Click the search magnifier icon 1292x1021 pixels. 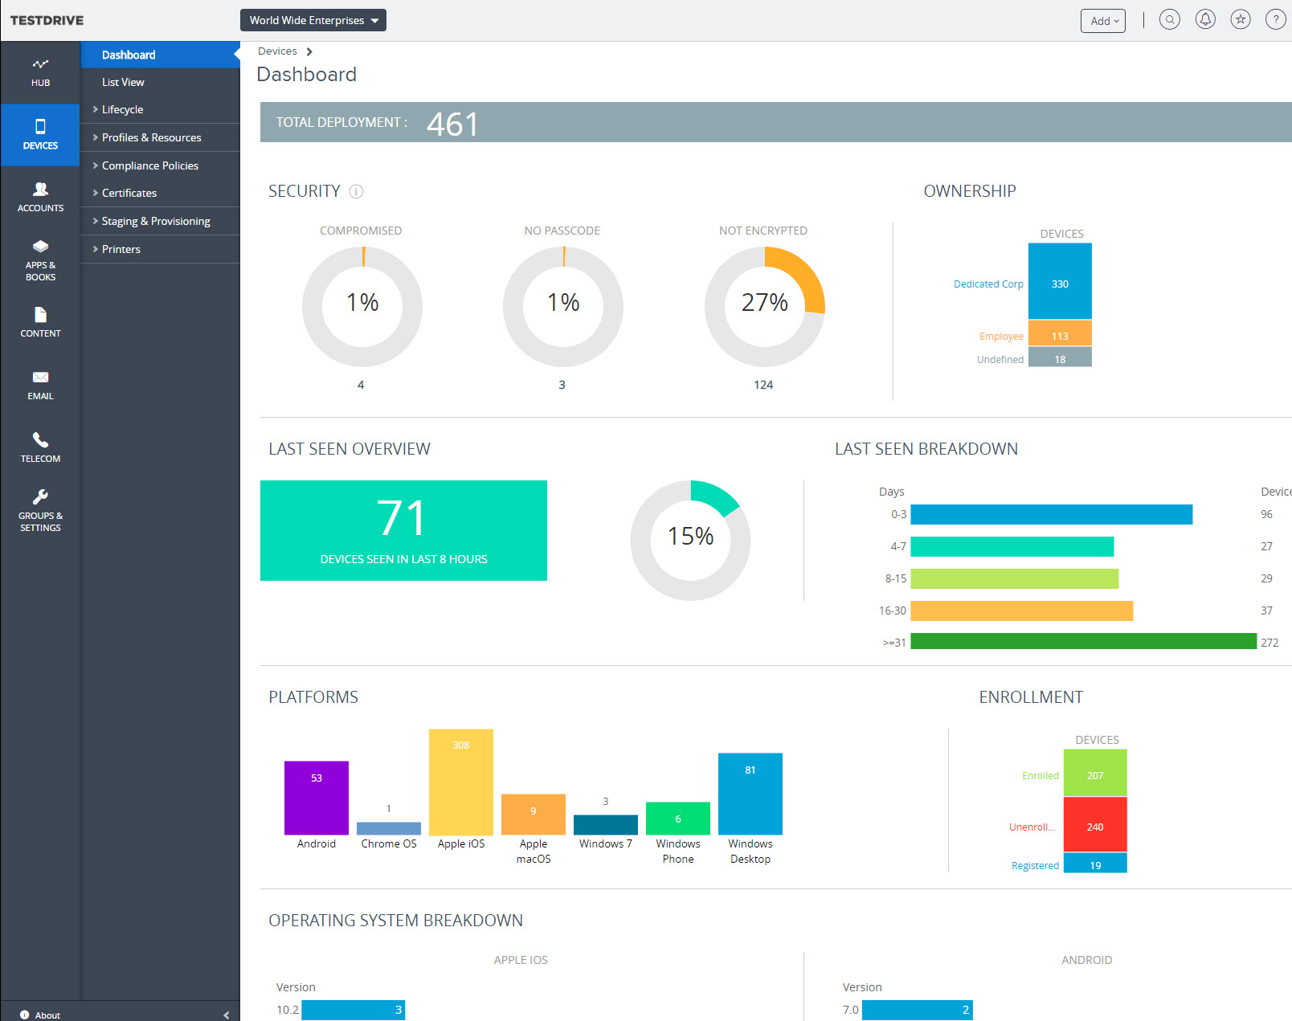click(1170, 20)
